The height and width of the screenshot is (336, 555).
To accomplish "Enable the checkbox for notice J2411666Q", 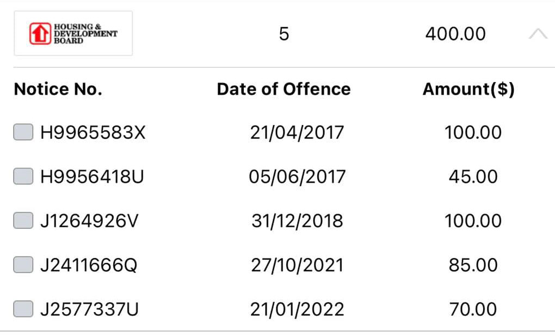I will [23, 265].
